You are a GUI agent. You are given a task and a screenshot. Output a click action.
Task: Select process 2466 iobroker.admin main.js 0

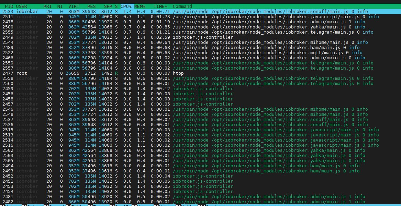tap(201, 58)
